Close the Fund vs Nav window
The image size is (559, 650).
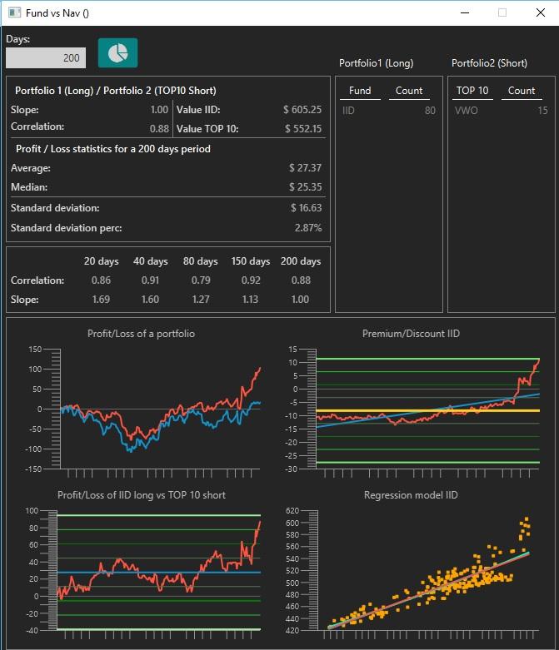[x=541, y=12]
